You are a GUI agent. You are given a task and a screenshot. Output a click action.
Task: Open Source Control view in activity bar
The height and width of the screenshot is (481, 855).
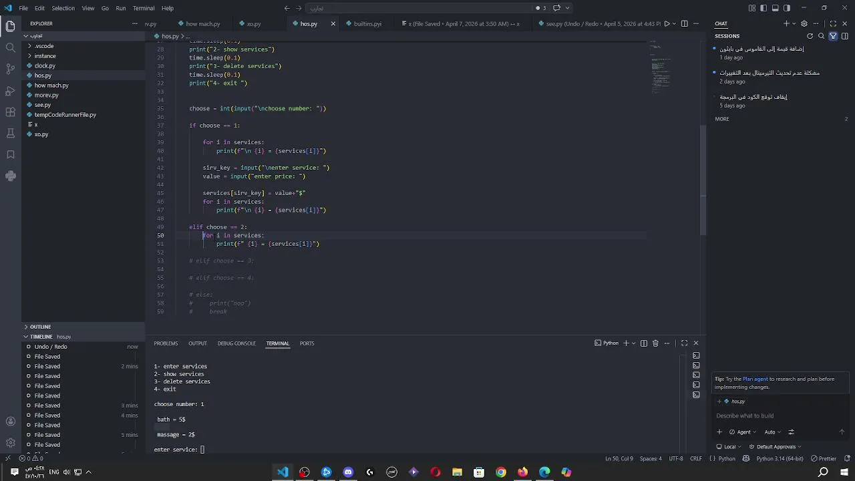[x=10, y=69]
